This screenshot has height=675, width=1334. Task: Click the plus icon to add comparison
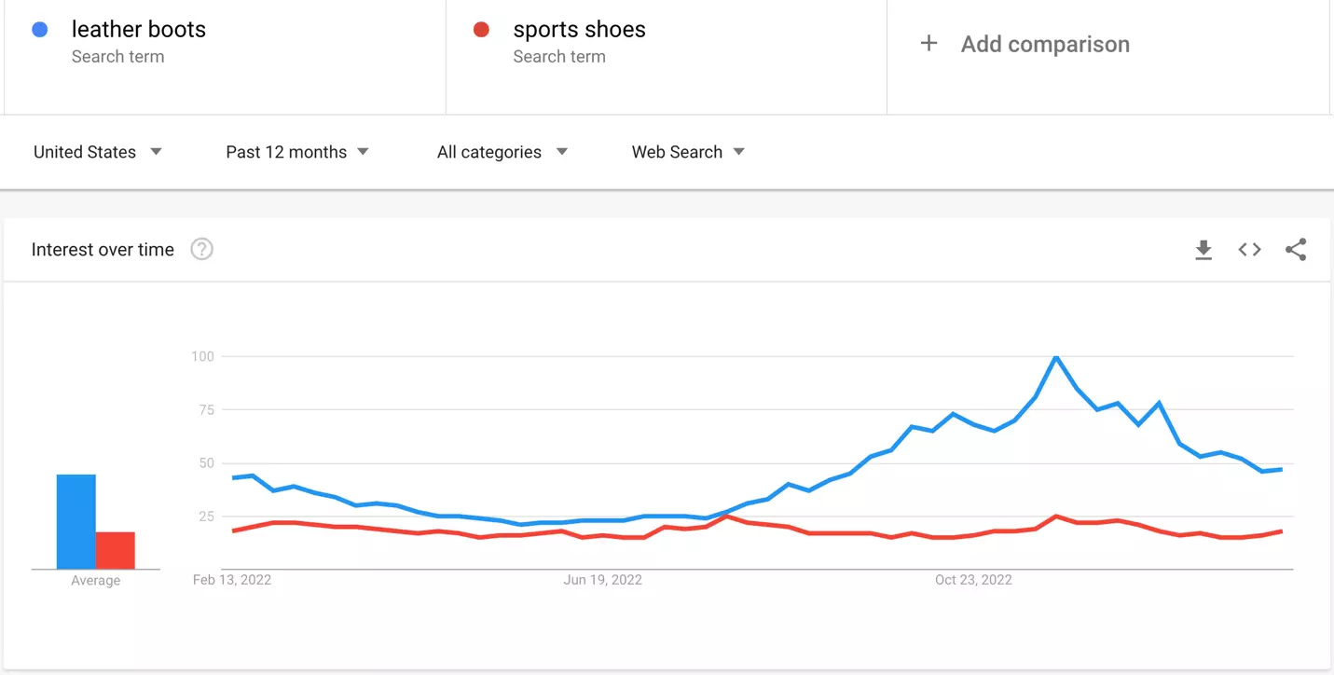point(928,44)
